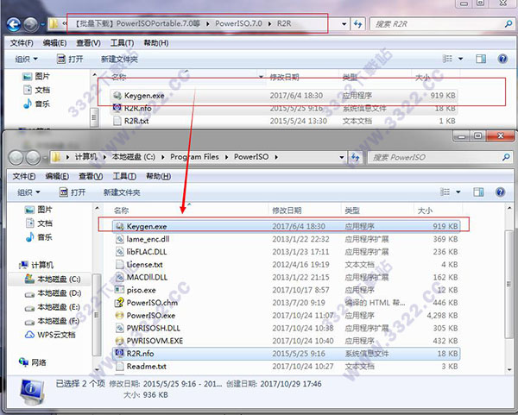
Task: Sort by 大小 column in PowerISO window
Action: tap(425, 211)
